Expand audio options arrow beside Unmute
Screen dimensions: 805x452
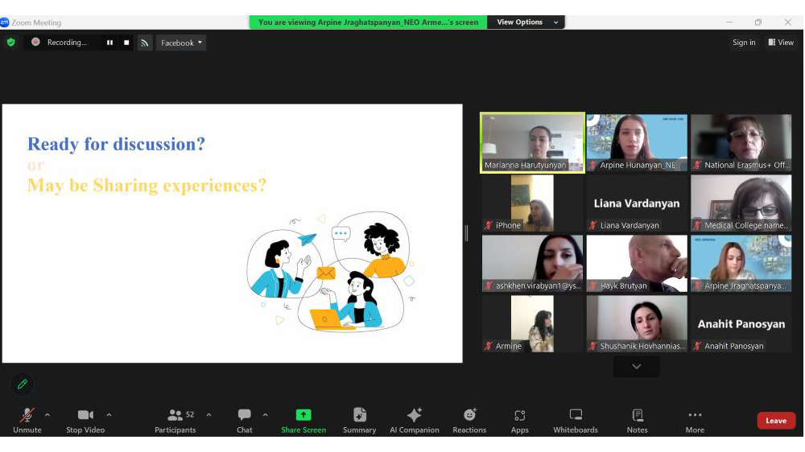[x=47, y=415]
